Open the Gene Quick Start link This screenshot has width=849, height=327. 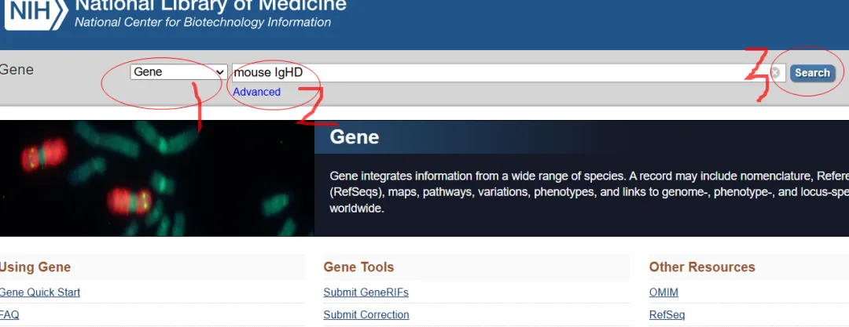pos(40,292)
